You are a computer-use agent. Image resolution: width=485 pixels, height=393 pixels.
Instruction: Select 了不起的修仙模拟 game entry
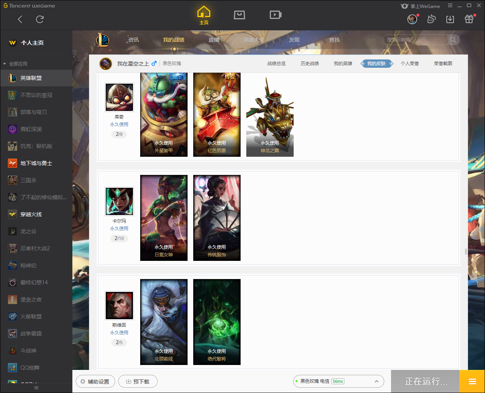[x=36, y=197]
